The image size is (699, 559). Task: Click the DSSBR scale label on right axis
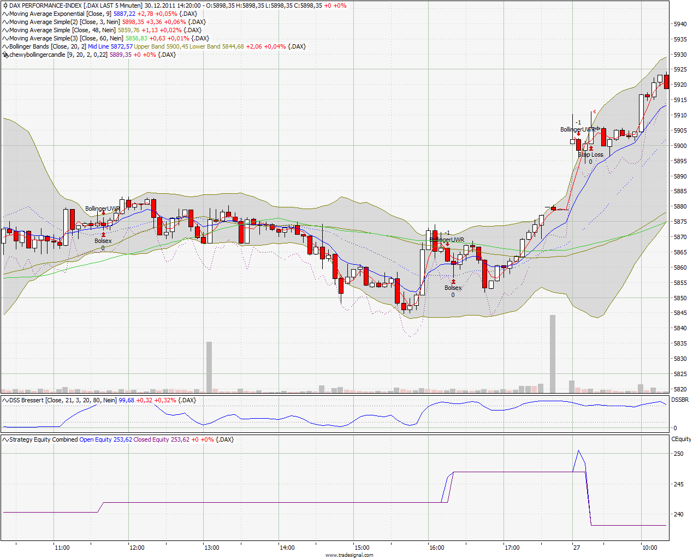click(x=680, y=400)
